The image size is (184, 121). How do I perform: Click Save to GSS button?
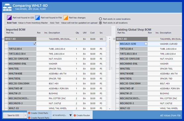[x=13, y=115]
